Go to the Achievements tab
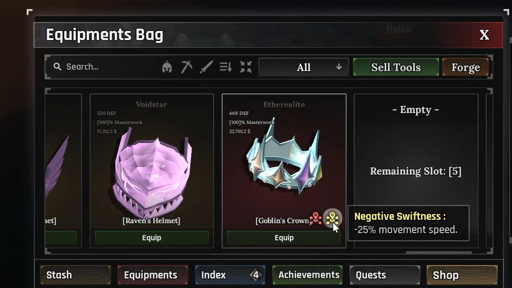 [307, 275]
